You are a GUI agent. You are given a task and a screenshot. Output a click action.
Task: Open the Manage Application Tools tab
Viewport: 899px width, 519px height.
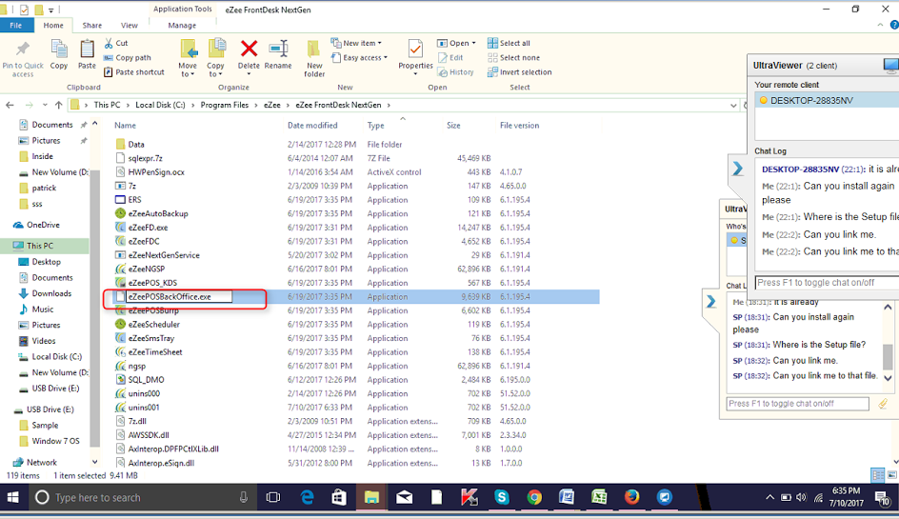click(182, 25)
